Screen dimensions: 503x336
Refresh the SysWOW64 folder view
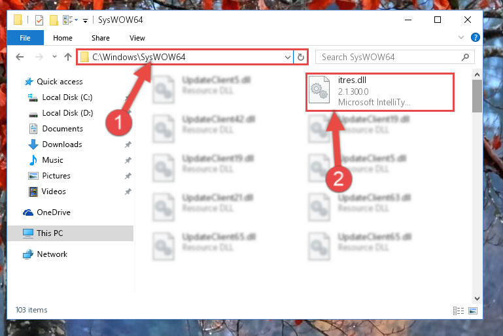(301, 57)
